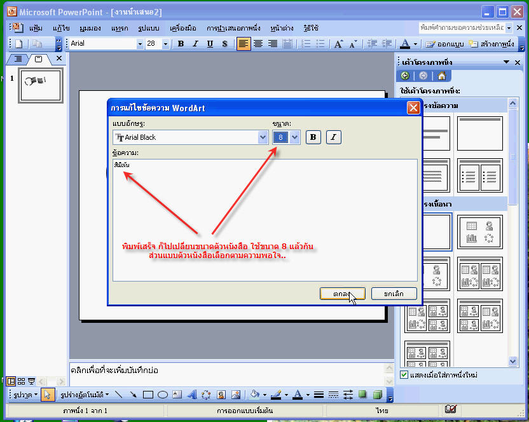
Task: Pick the Arrow drawing tool
Action: [134, 394]
